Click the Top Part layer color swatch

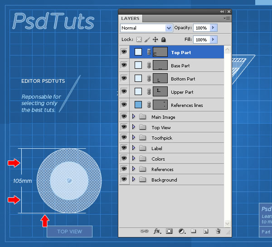pos(138,52)
